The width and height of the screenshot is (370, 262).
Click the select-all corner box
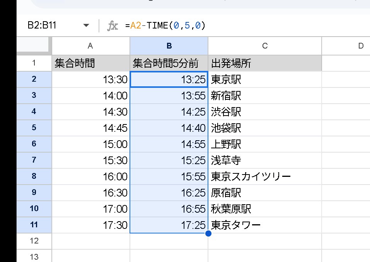[x=34, y=46]
